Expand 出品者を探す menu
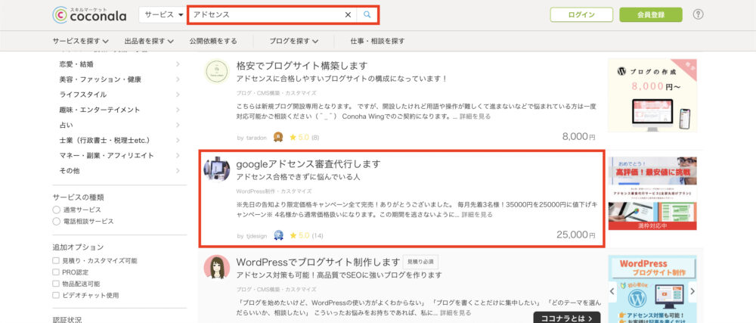Image resolution: width=756 pixels, height=323 pixels. [149, 41]
